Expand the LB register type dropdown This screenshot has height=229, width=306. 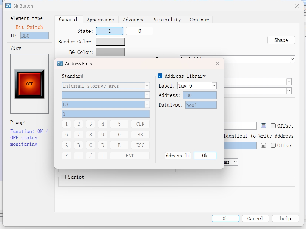tap(147, 104)
